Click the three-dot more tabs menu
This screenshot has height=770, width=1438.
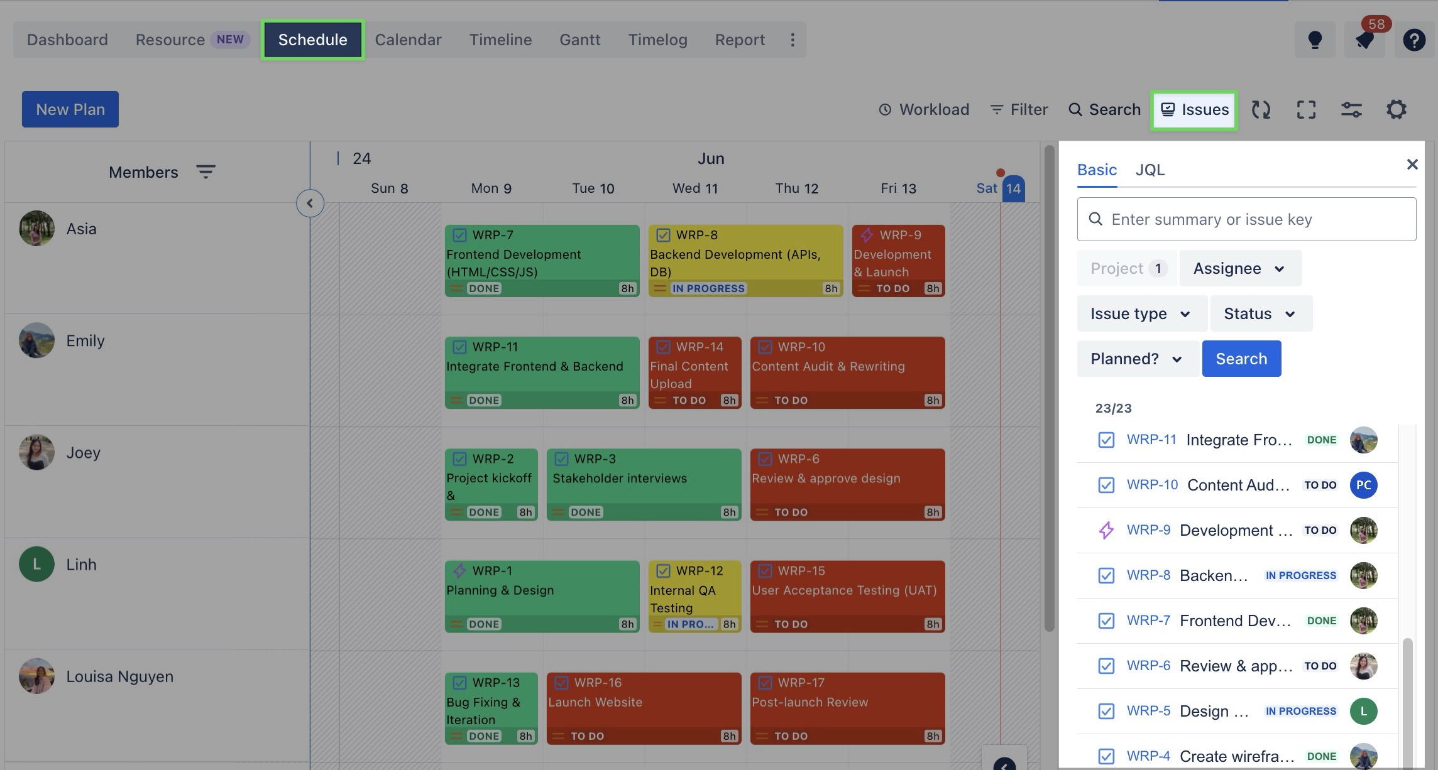pos(793,40)
